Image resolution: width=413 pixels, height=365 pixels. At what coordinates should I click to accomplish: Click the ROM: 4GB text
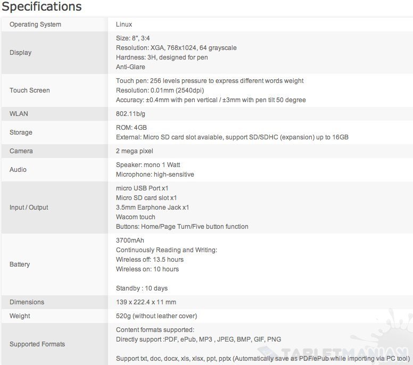click(x=131, y=128)
